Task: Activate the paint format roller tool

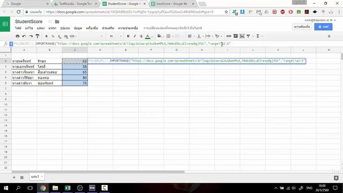Action: point(38,36)
